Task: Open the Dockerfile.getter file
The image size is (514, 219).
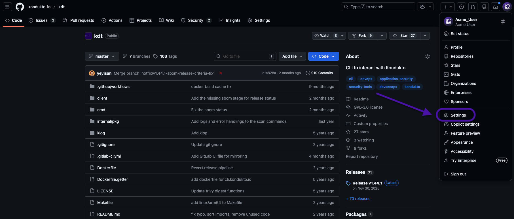Action: coord(113,179)
